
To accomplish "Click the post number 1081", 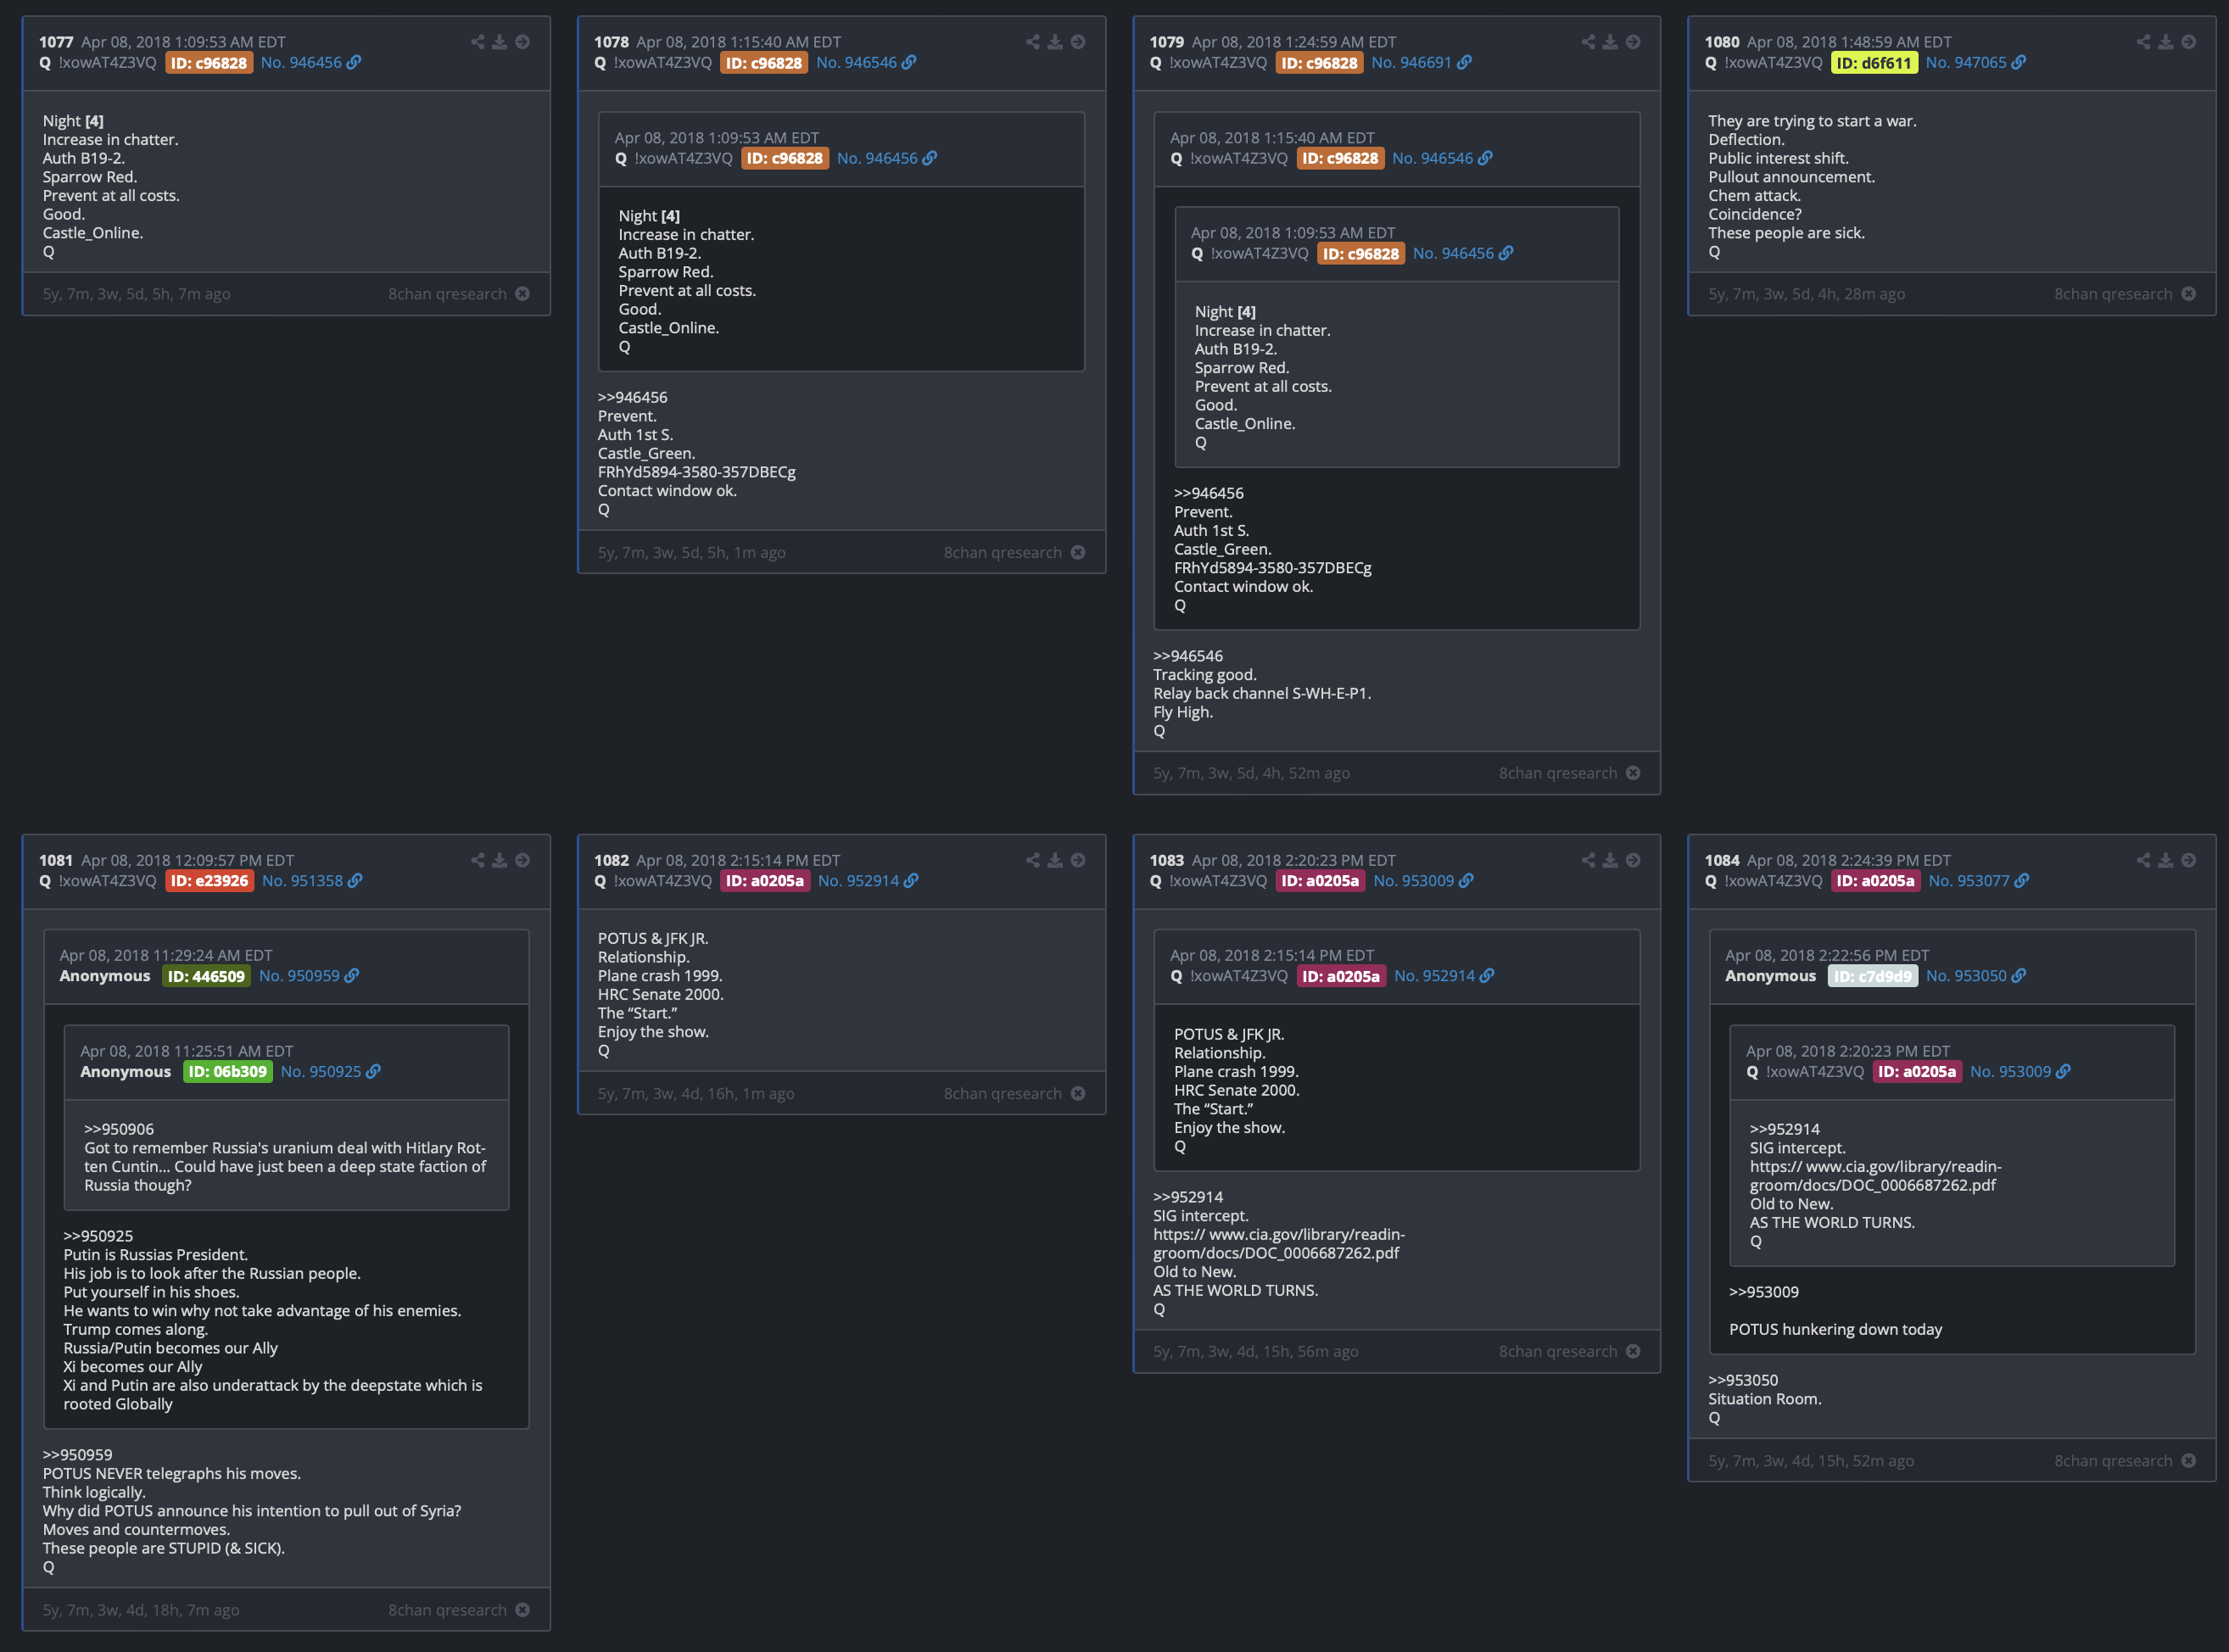I will click(56, 861).
